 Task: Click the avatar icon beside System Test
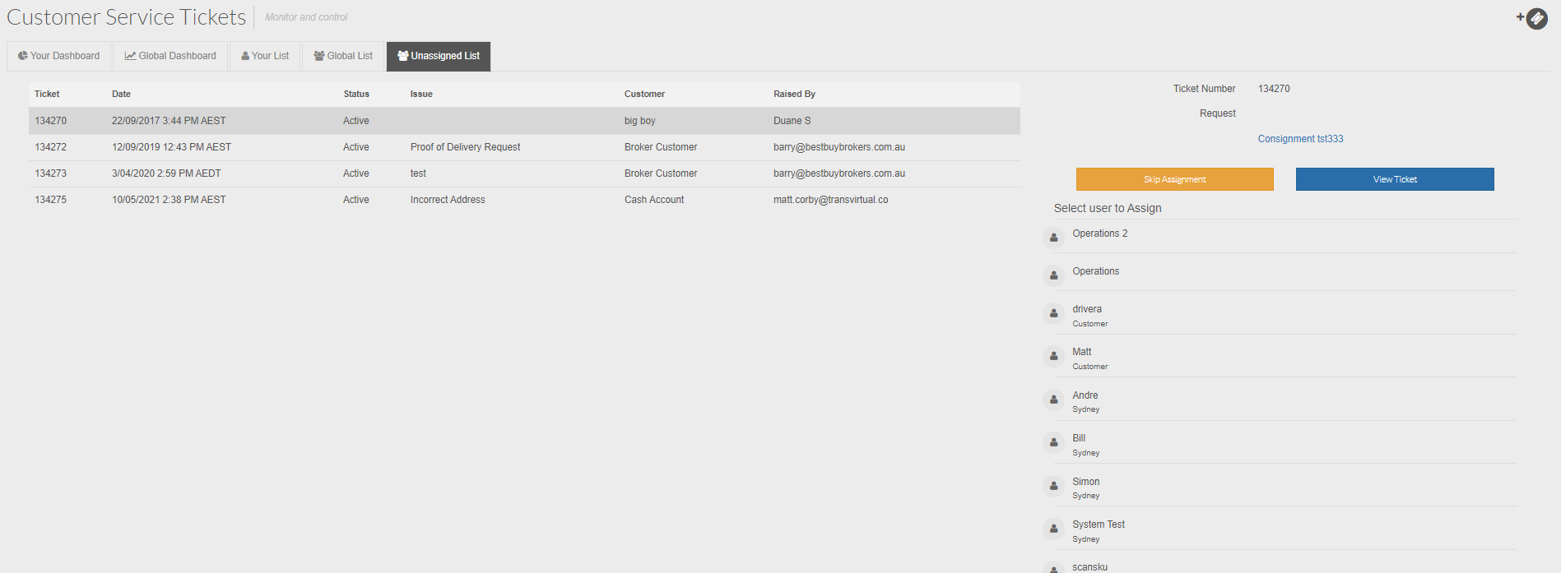click(x=1053, y=529)
